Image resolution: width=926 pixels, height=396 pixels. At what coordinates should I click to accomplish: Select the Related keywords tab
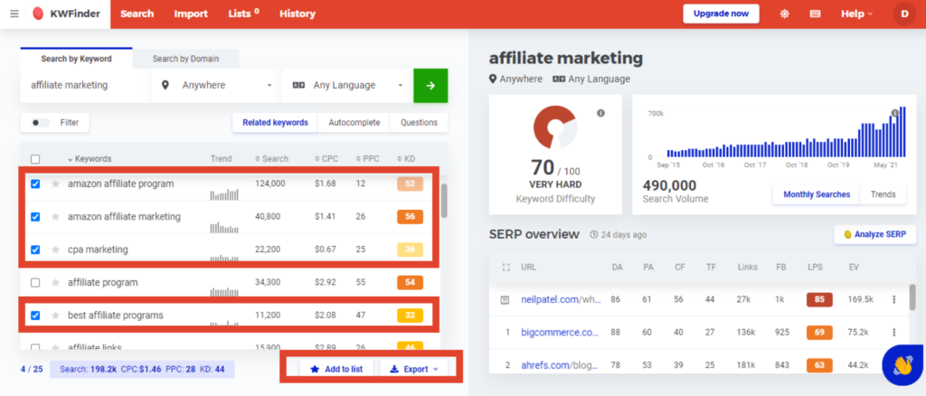275,123
